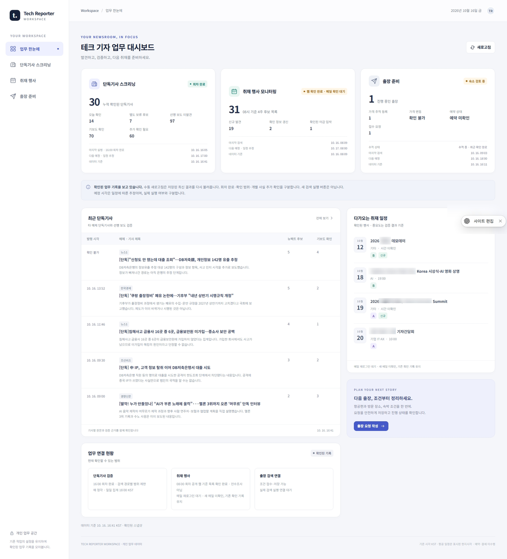The image size is (507, 559).
Task: Click the 출장 검색 연결 card title
Action: [x=270, y=476]
